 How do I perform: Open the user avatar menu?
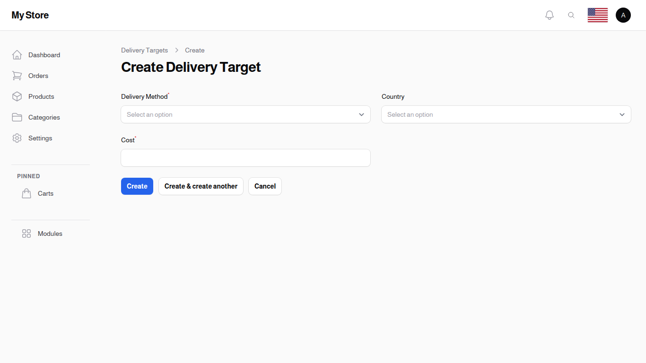[x=623, y=15]
